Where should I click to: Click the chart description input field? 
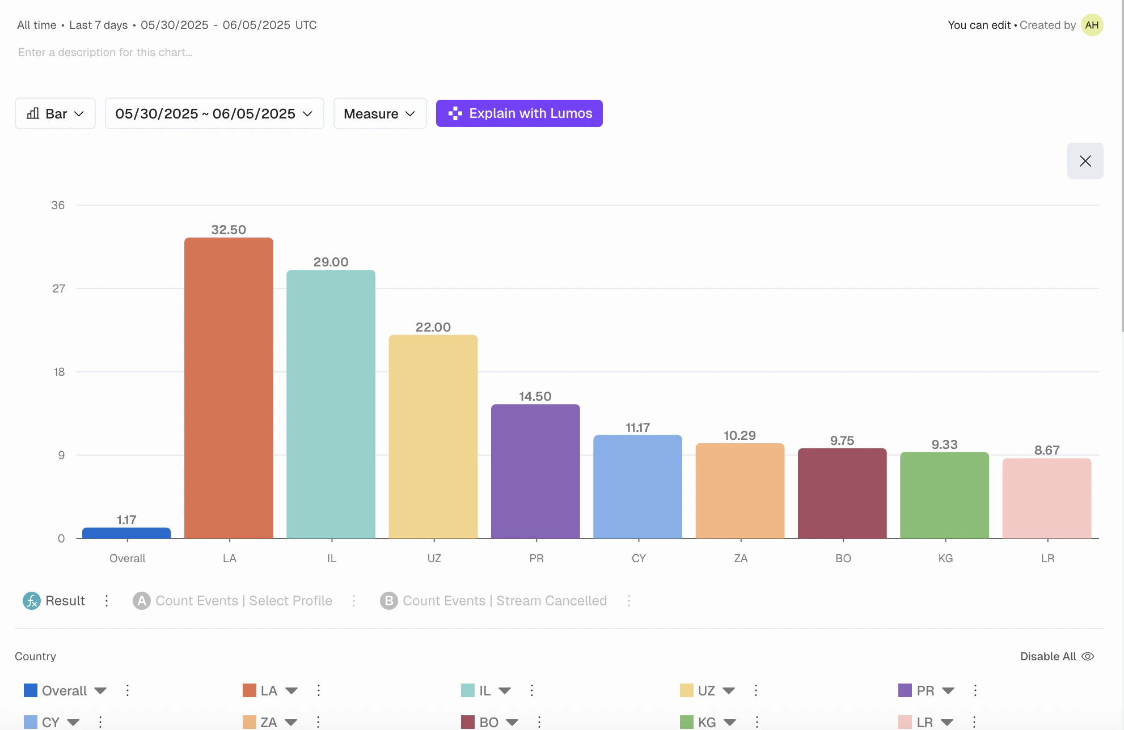coord(105,52)
